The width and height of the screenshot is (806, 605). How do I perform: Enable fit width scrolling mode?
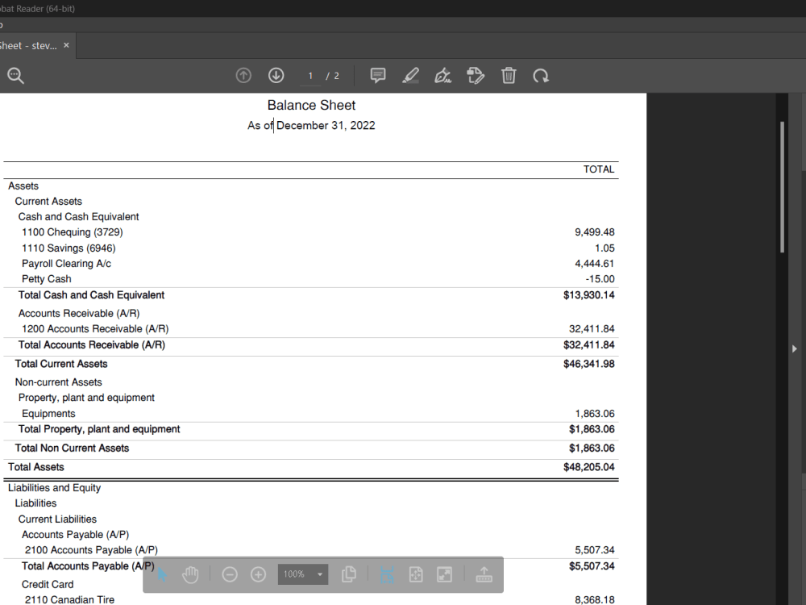tap(387, 574)
